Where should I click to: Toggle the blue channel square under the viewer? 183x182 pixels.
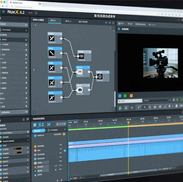[120, 96]
